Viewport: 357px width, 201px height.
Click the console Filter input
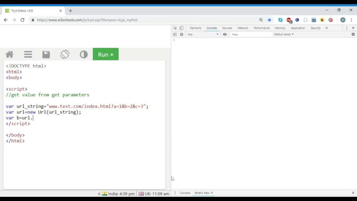251,34
